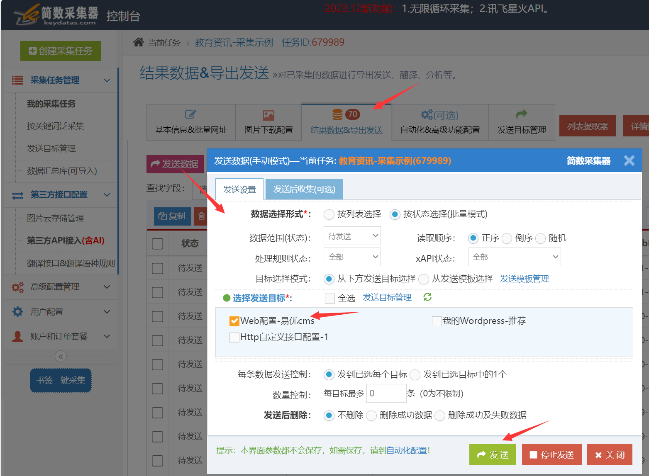Check Http自定义接口配置-1 target
Image resolution: width=649 pixels, height=476 pixels.
coord(234,338)
